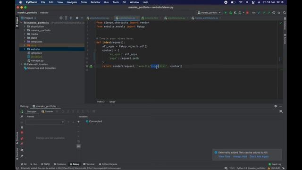Click macOS Wi-Fi icon in menu bar
The height and width of the screenshot is (170, 302).
(x=241, y=2)
